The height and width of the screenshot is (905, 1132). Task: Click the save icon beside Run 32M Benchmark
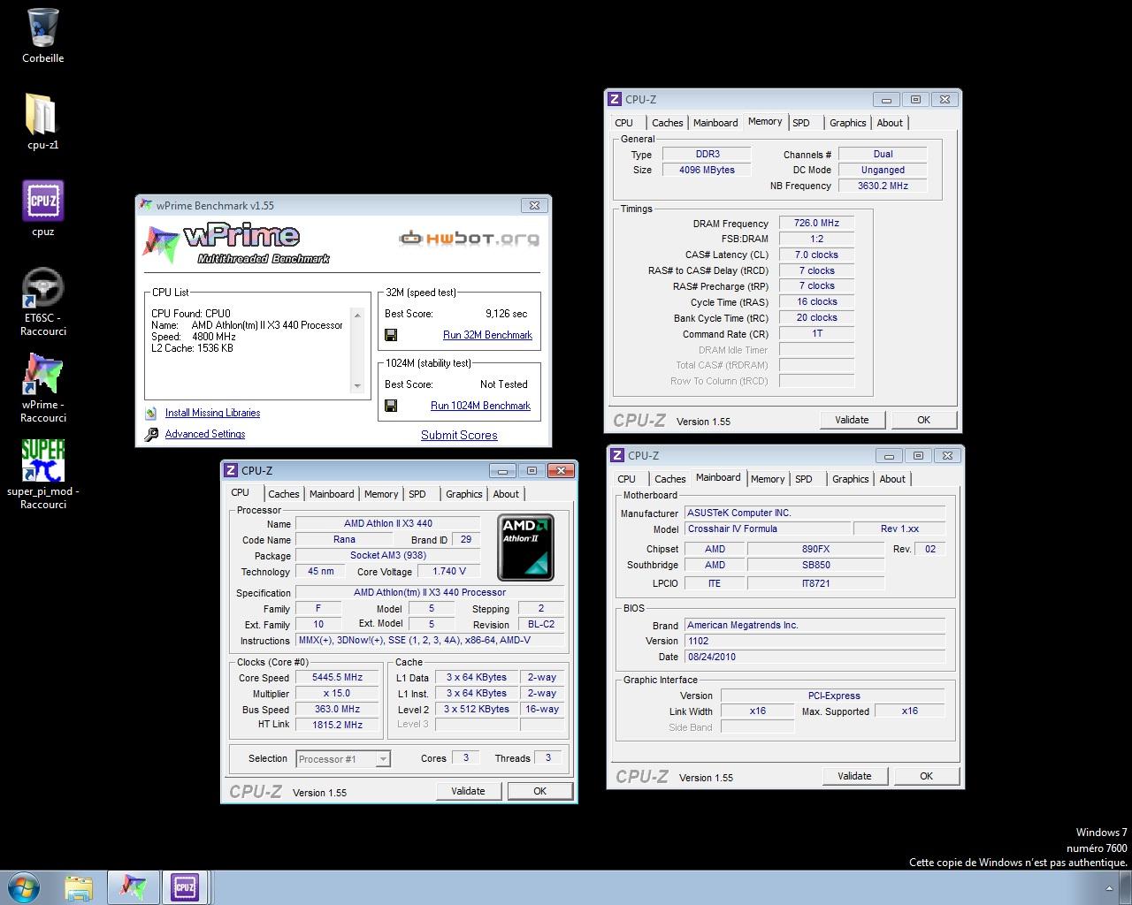pos(391,335)
